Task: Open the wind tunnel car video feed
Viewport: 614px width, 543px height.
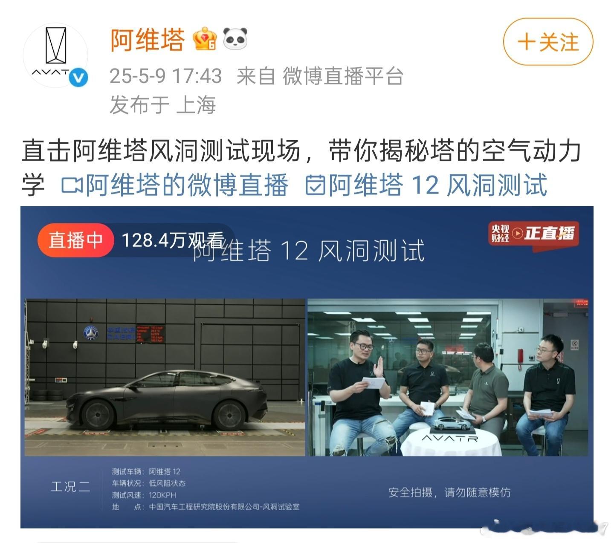Action: click(x=165, y=377)
